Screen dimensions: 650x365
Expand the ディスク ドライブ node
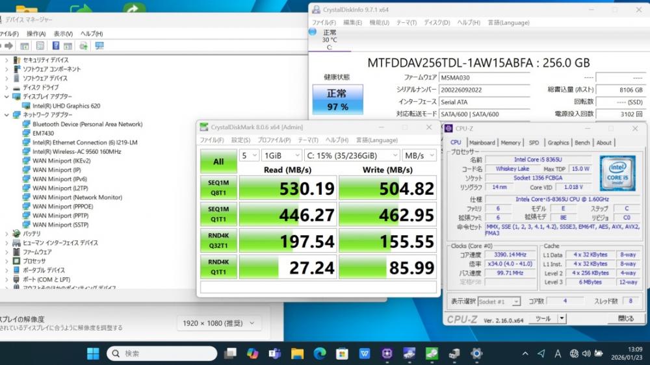pyautogui.click(x=6, y=88)
